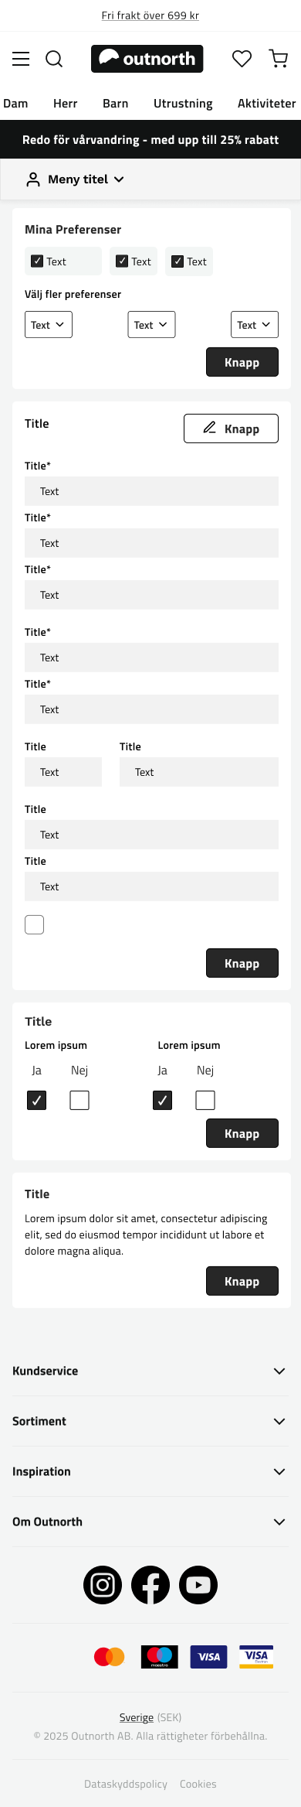Open the wishlist heart icon
This screenshot has height=1807, width=301.
pos(242,59)
